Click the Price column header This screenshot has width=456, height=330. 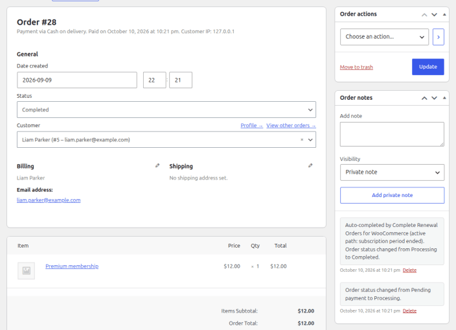click(x=234, y=246)
